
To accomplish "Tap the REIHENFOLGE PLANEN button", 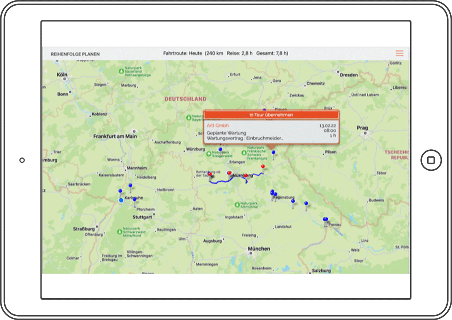I will [x=75, y=54].
